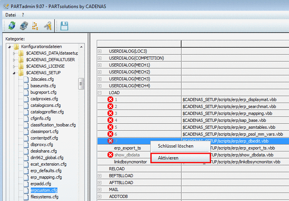Image resolution: width=289 pixels, height=201 pixels.
Task: Open the ? help menu
Action: click(23, 15)
